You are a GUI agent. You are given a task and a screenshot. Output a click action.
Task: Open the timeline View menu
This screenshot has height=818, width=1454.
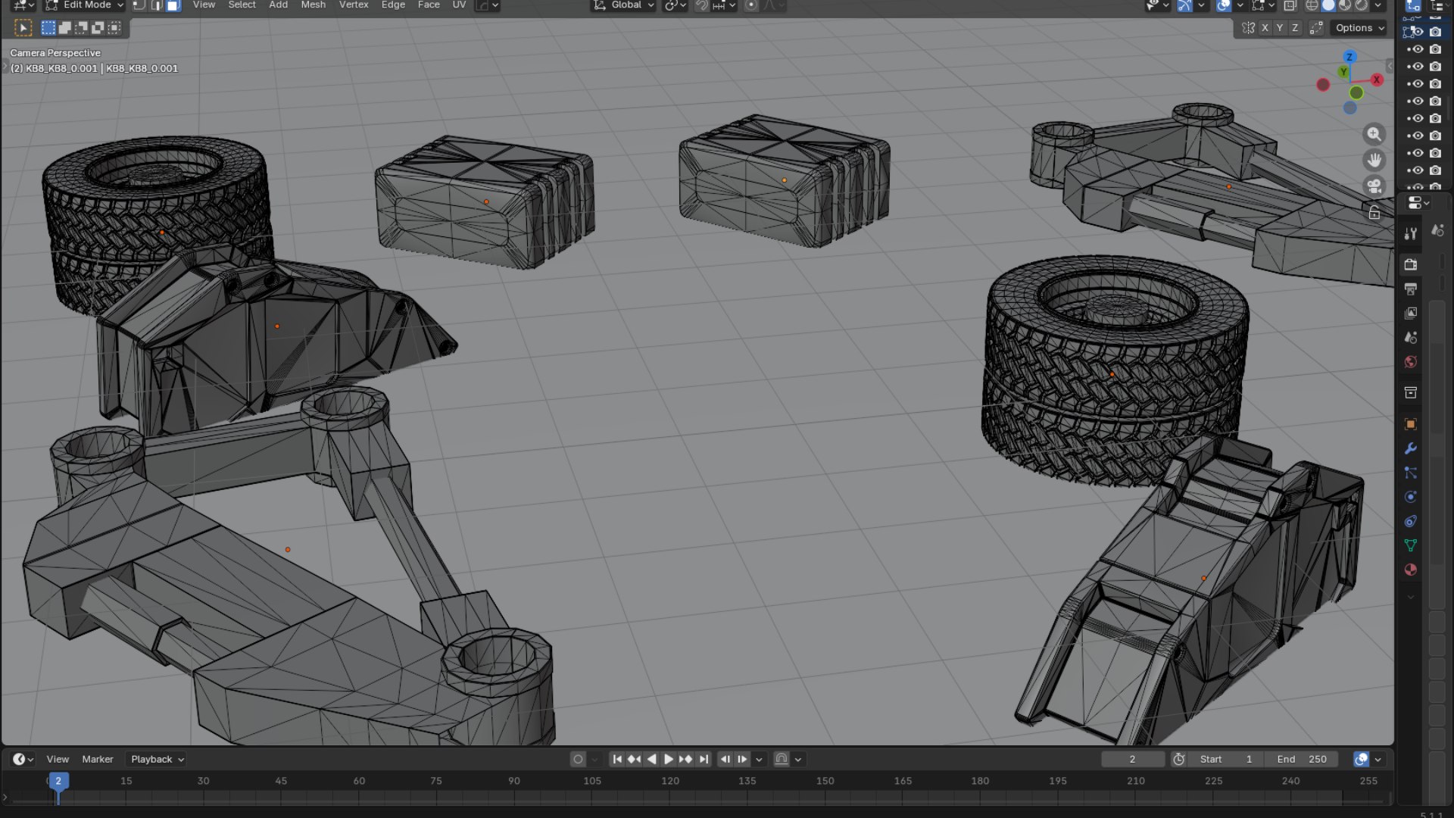tap(58, 759)
